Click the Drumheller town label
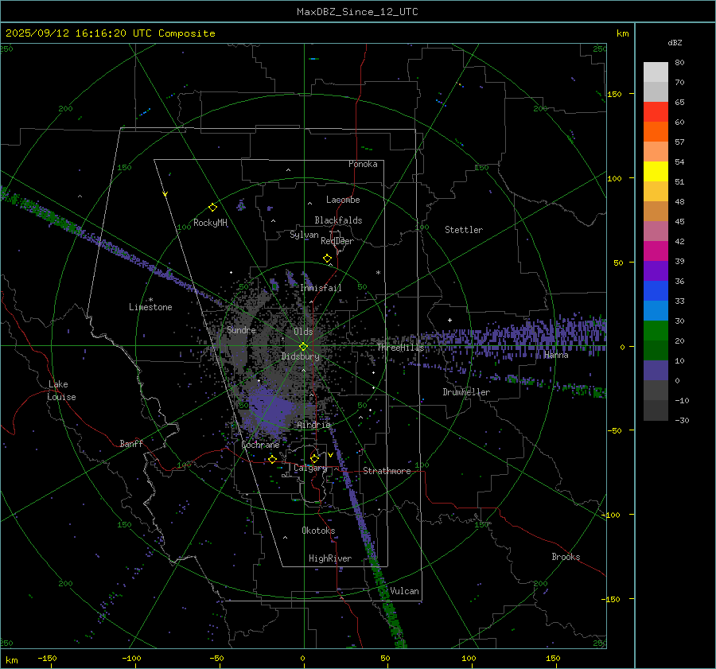This screenshot has height=669, width=716. 466,392
